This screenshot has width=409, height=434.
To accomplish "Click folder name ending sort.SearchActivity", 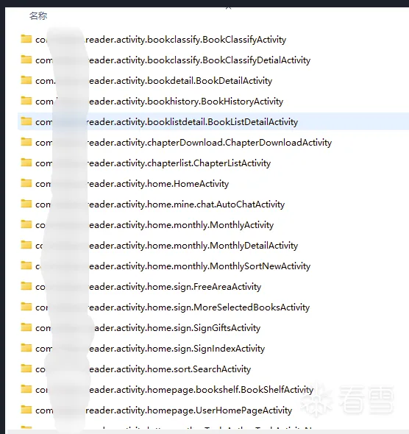I will point(143,369).
